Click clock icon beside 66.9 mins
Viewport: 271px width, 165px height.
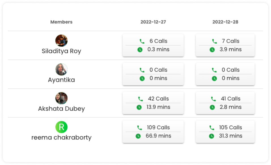(x=138, y=136)
